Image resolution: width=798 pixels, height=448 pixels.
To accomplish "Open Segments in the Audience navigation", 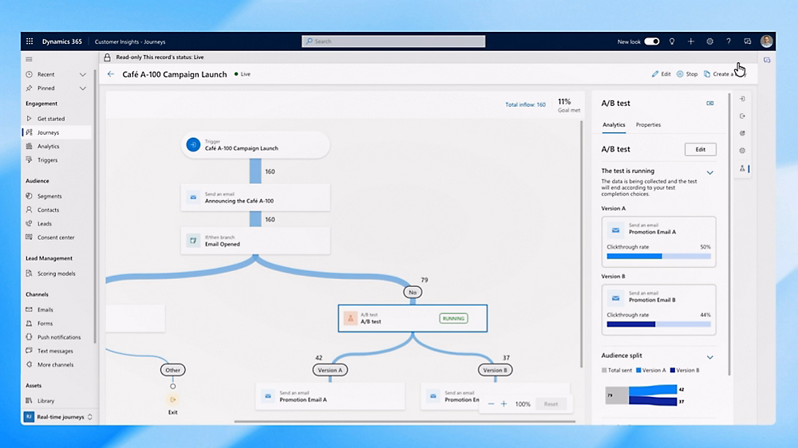I will pos(49,196).
